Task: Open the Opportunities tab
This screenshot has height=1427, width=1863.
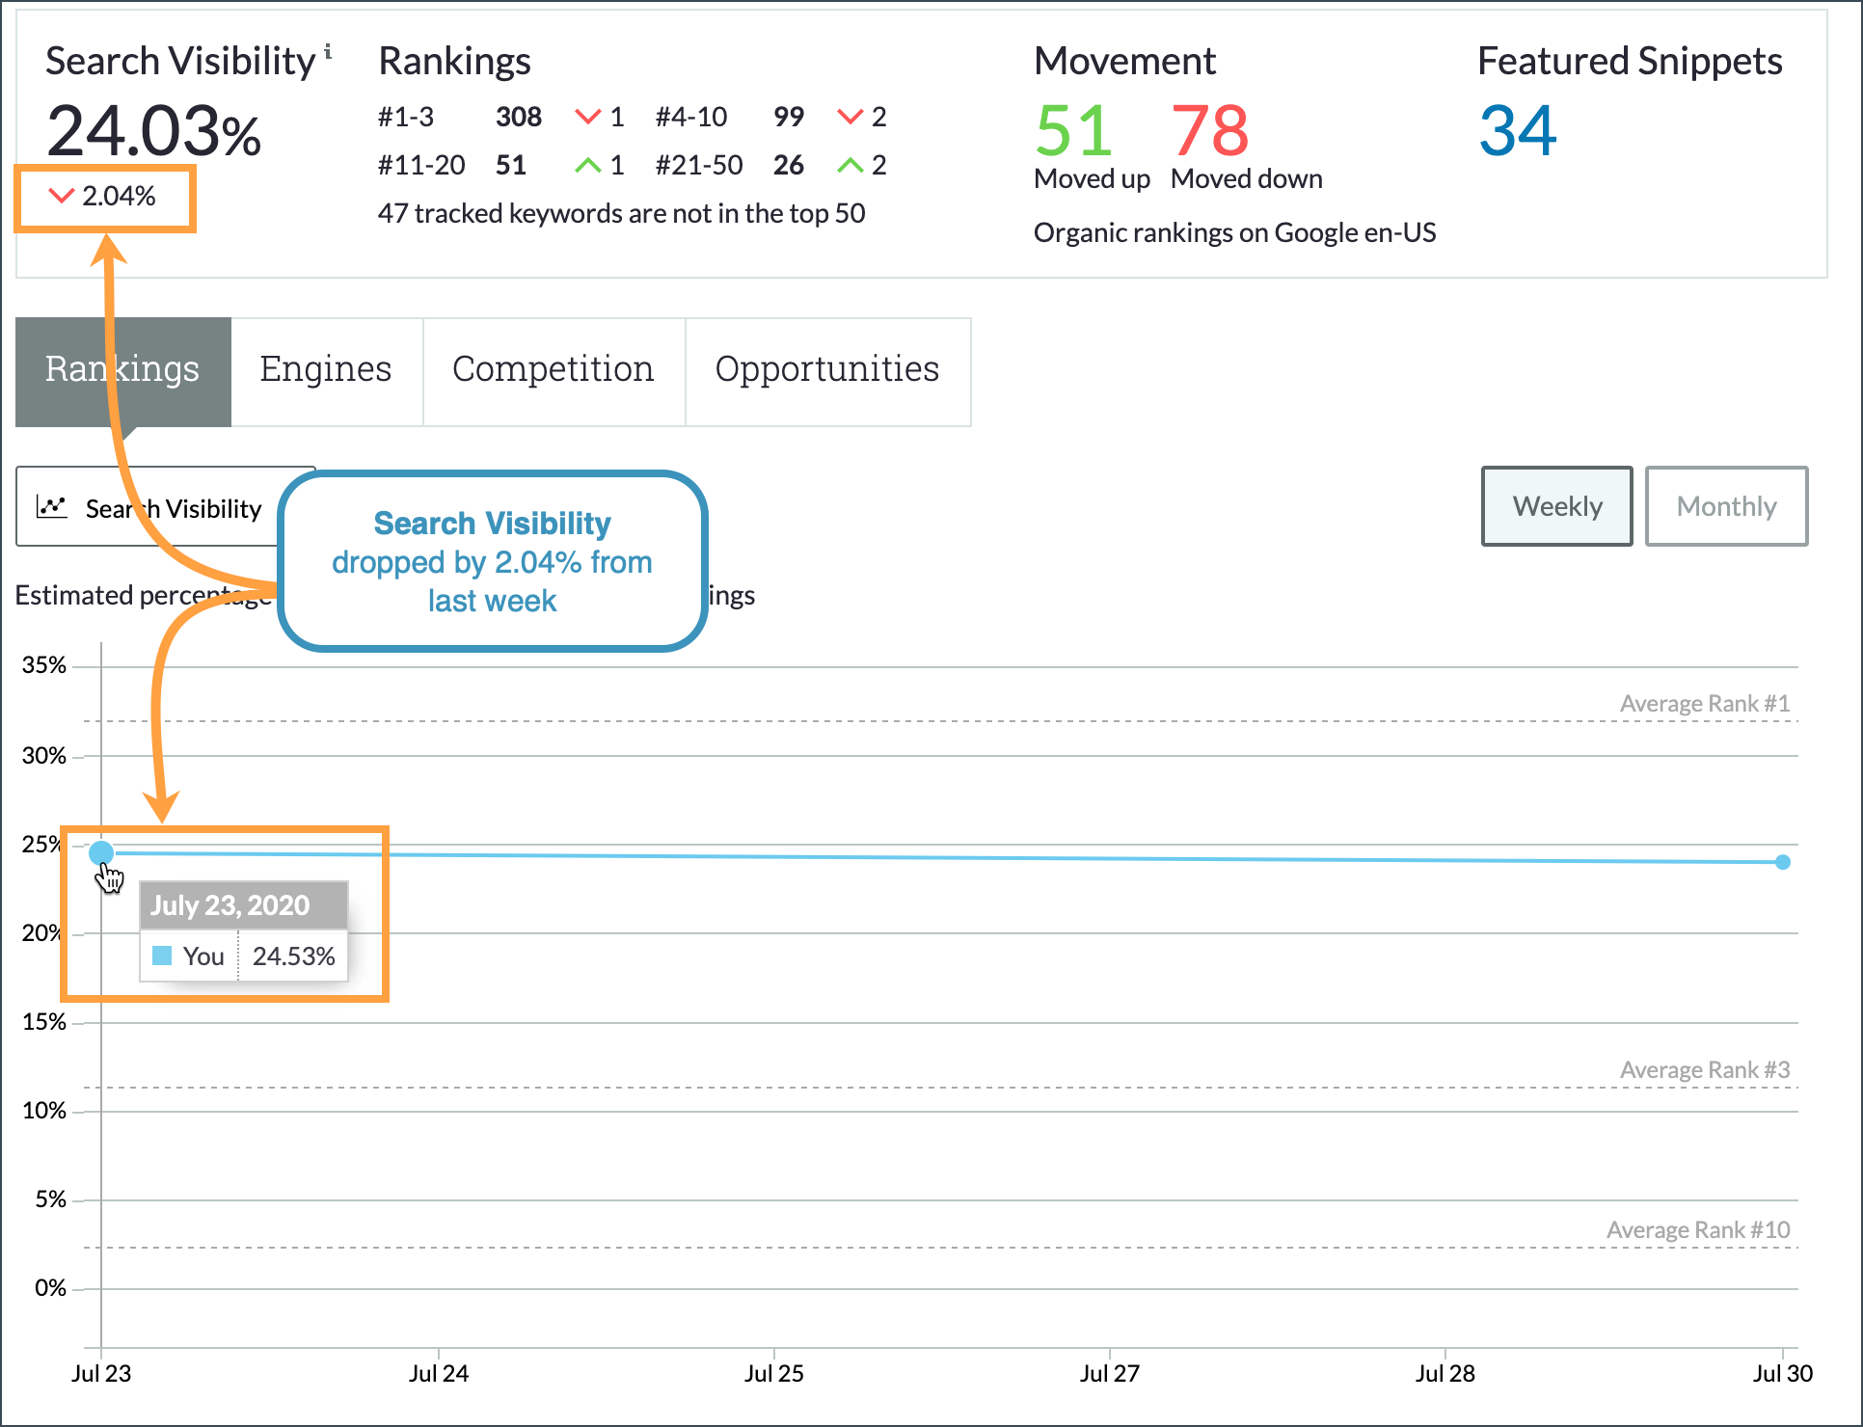Action: click(x=826, y=369)
